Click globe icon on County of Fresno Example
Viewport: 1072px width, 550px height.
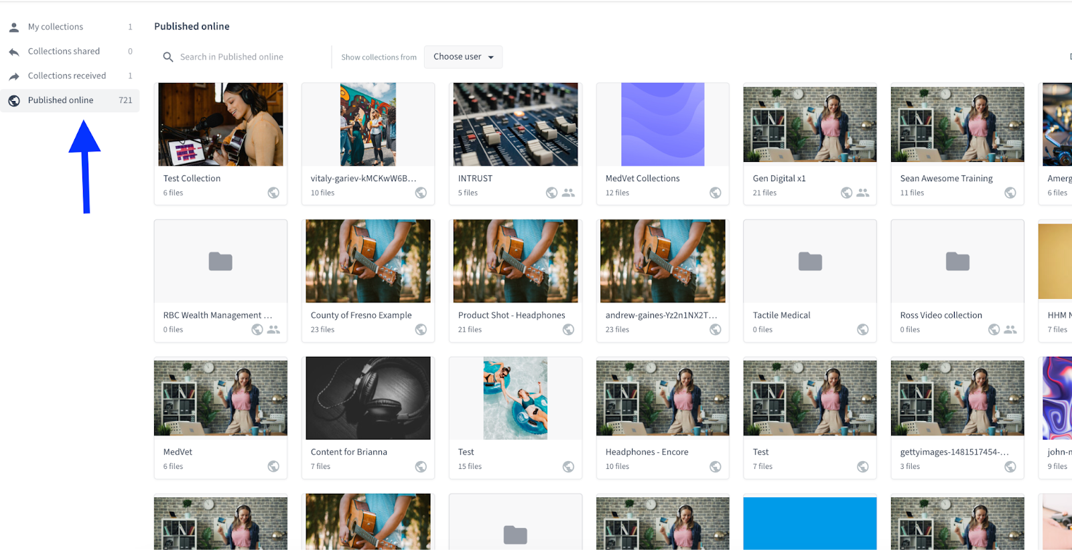(421, 329)
